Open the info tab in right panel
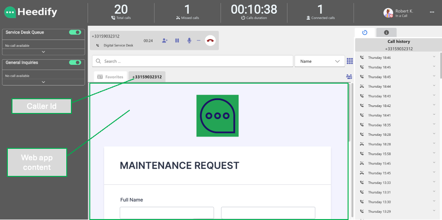The height and width of the screenshot is (220, 442). coord(386,33)
